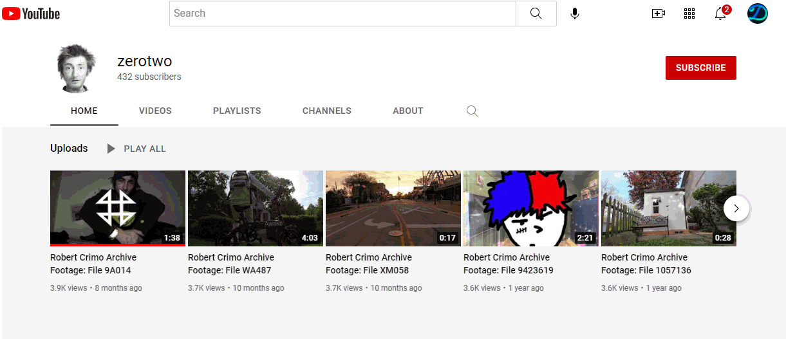This screenshot has height=339, width=786.
Task: Open the ABOUT tab
Action: (408, 111)
